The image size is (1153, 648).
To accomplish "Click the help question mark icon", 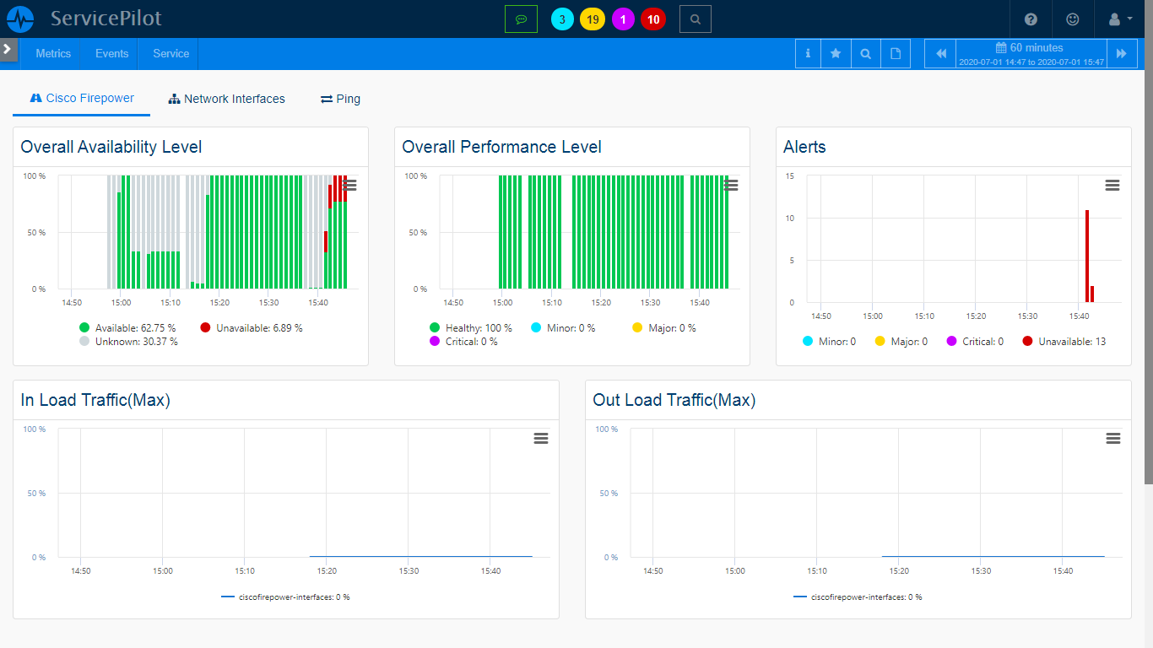I will pos(1031,19).
